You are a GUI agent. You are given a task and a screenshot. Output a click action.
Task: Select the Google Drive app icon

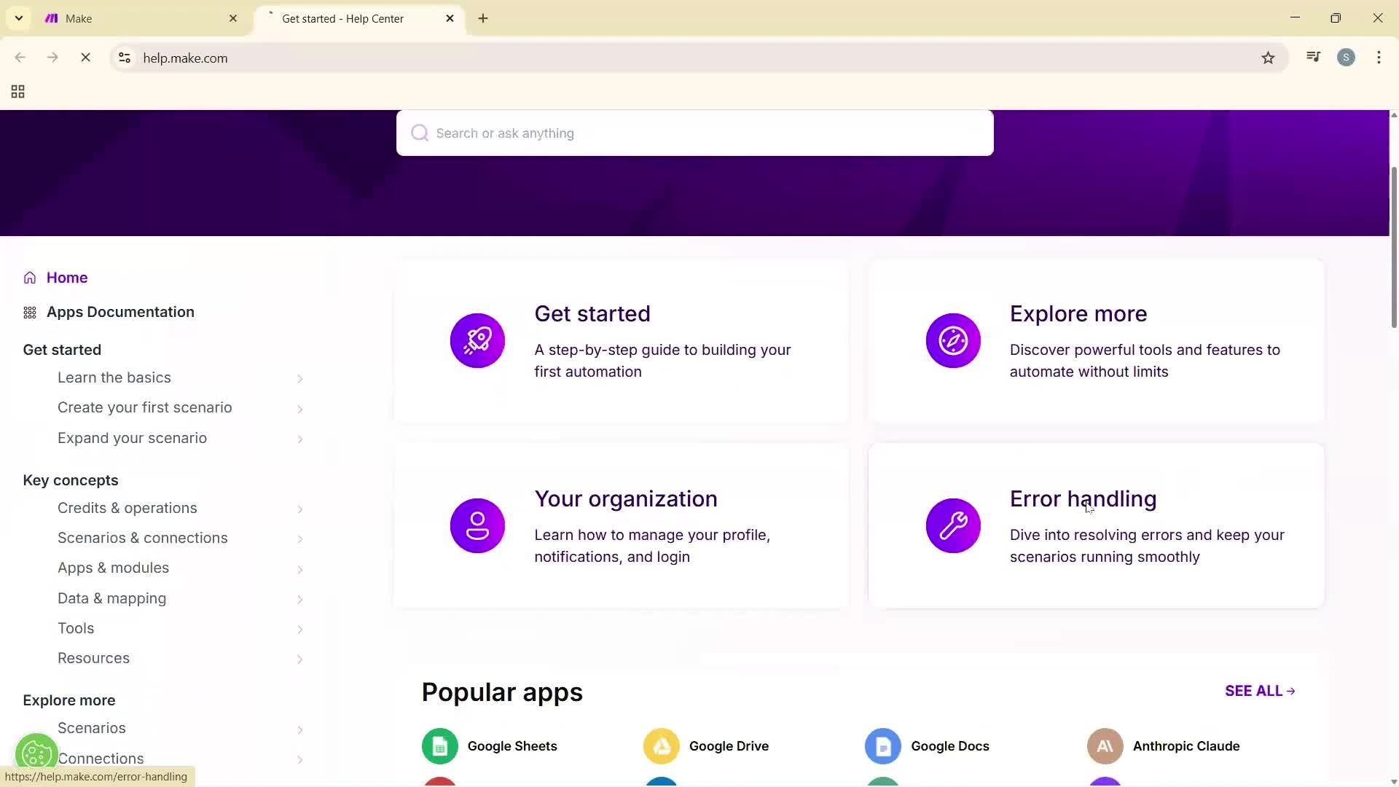[x=661, y=745]
